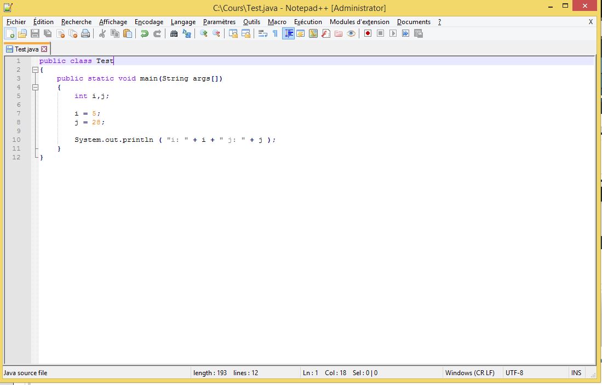Click the Windows (CR LF) line ending status
602x385 pixels.
pyautogui.click(x=469, y=373)
